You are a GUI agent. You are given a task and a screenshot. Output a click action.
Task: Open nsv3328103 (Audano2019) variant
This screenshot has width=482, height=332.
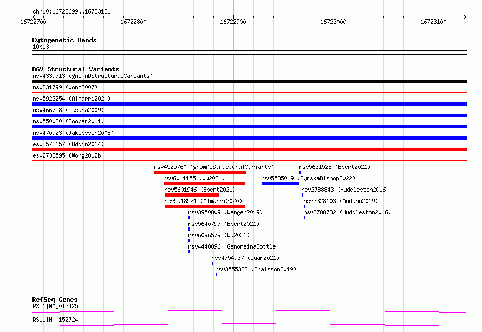[x=341, y=201]
